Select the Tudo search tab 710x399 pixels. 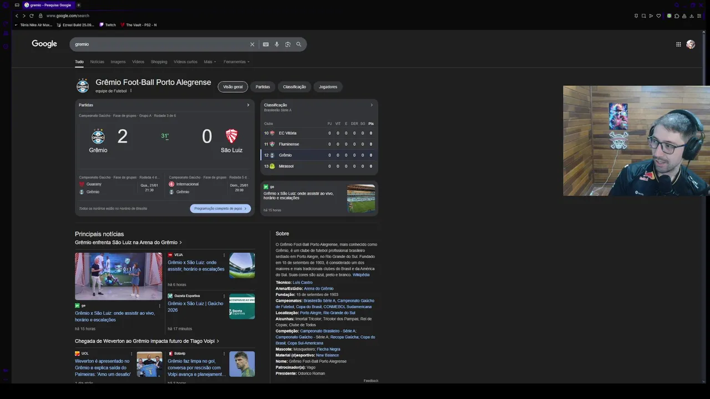pyautogui.click(x=79, y=62)
